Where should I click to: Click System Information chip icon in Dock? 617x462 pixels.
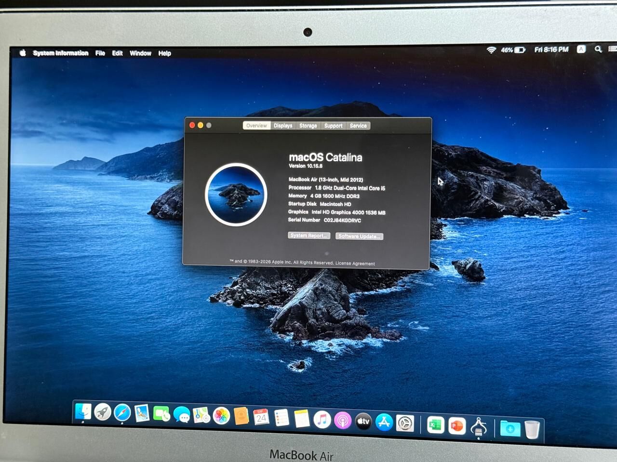pyautogui.click(x=478, y=426)
